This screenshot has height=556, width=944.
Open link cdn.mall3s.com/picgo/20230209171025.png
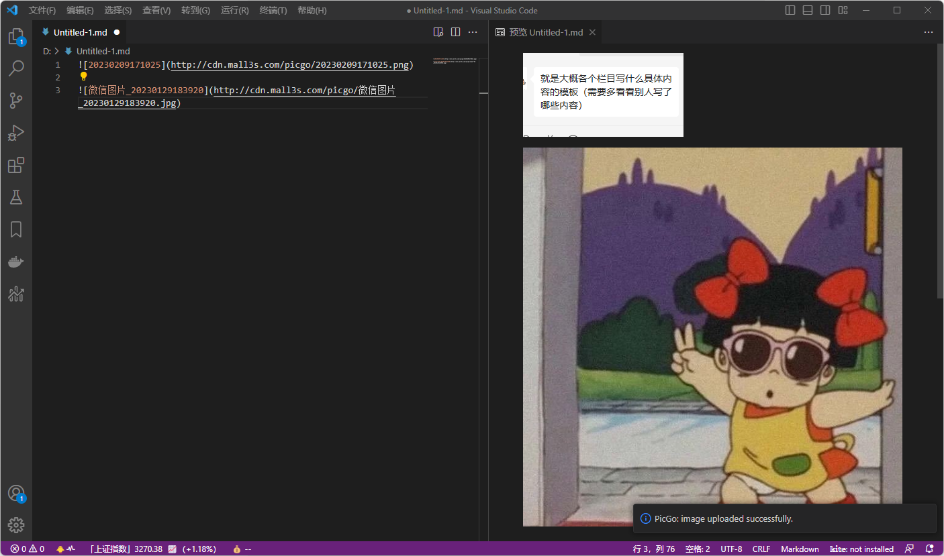[x=290, y=65]
